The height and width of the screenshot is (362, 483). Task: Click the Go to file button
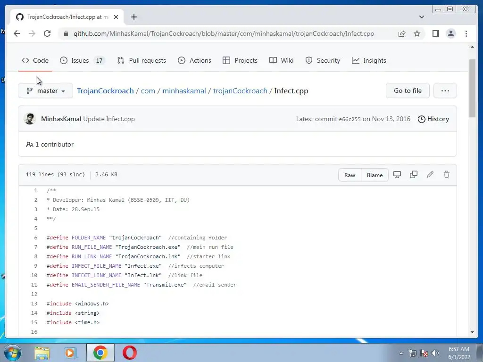click(x=408, y=91)
